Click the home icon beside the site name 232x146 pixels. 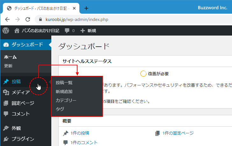point(17,31)
